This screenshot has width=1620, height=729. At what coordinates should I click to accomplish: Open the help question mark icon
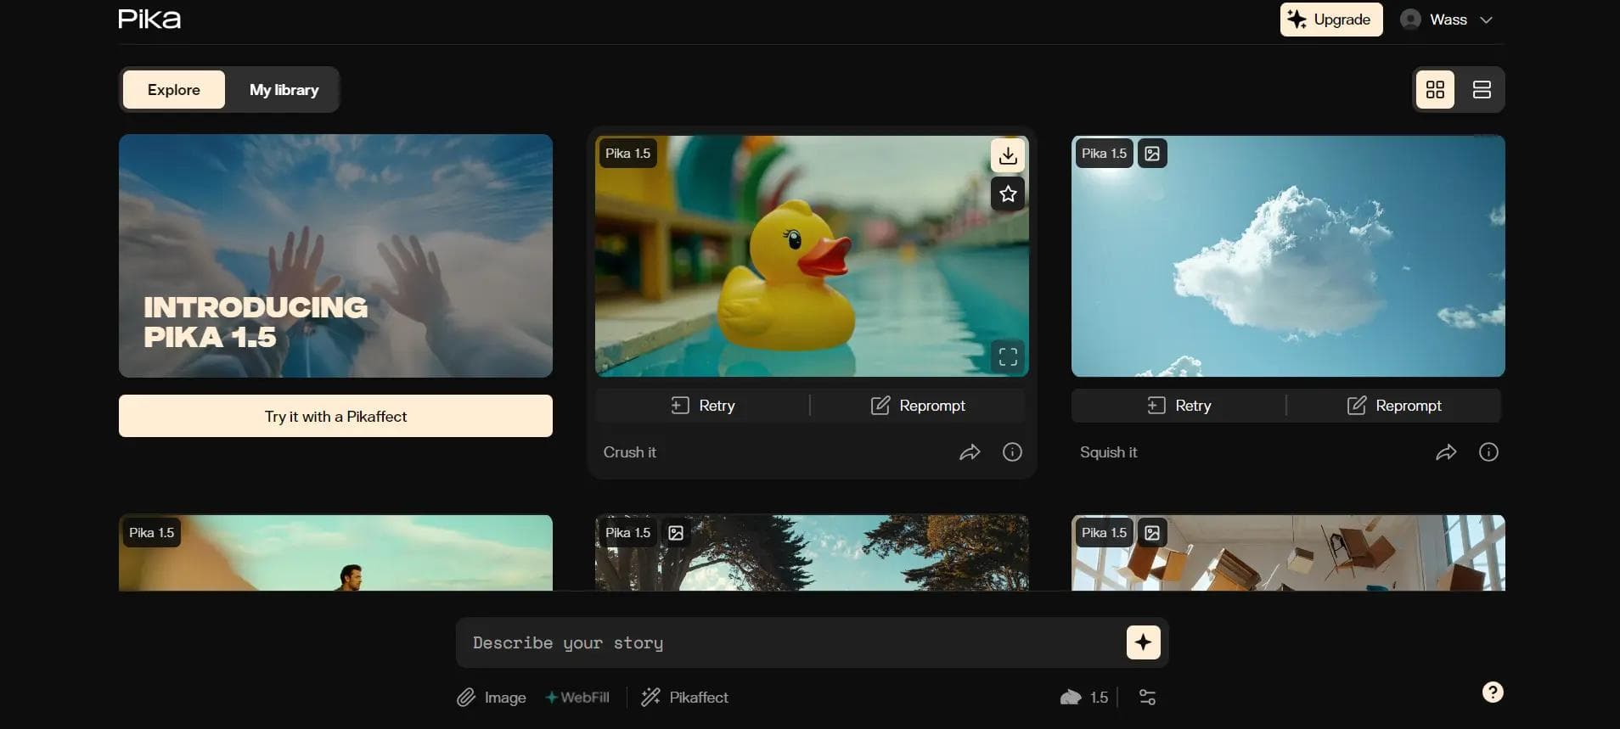[1493, 693]
